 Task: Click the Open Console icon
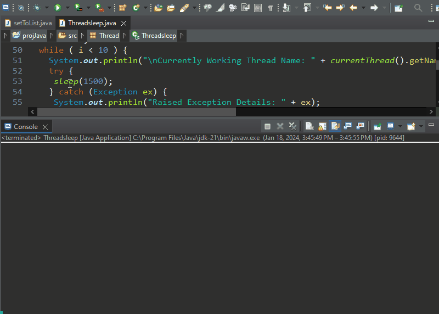(x=411, y=126)
